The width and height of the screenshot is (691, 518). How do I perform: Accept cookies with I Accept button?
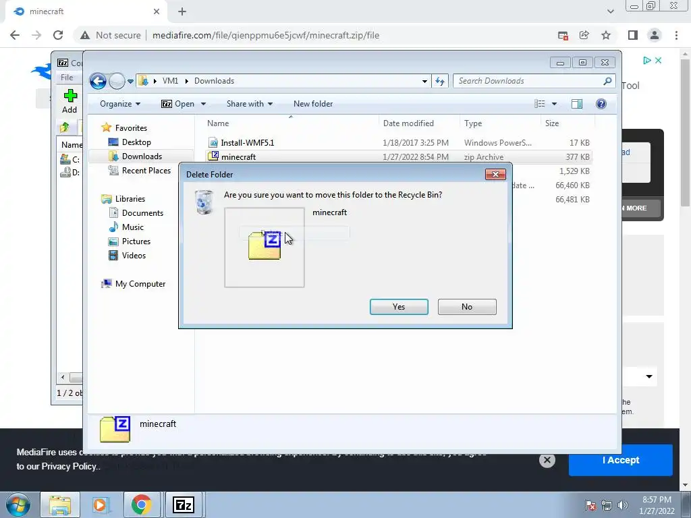621,460
